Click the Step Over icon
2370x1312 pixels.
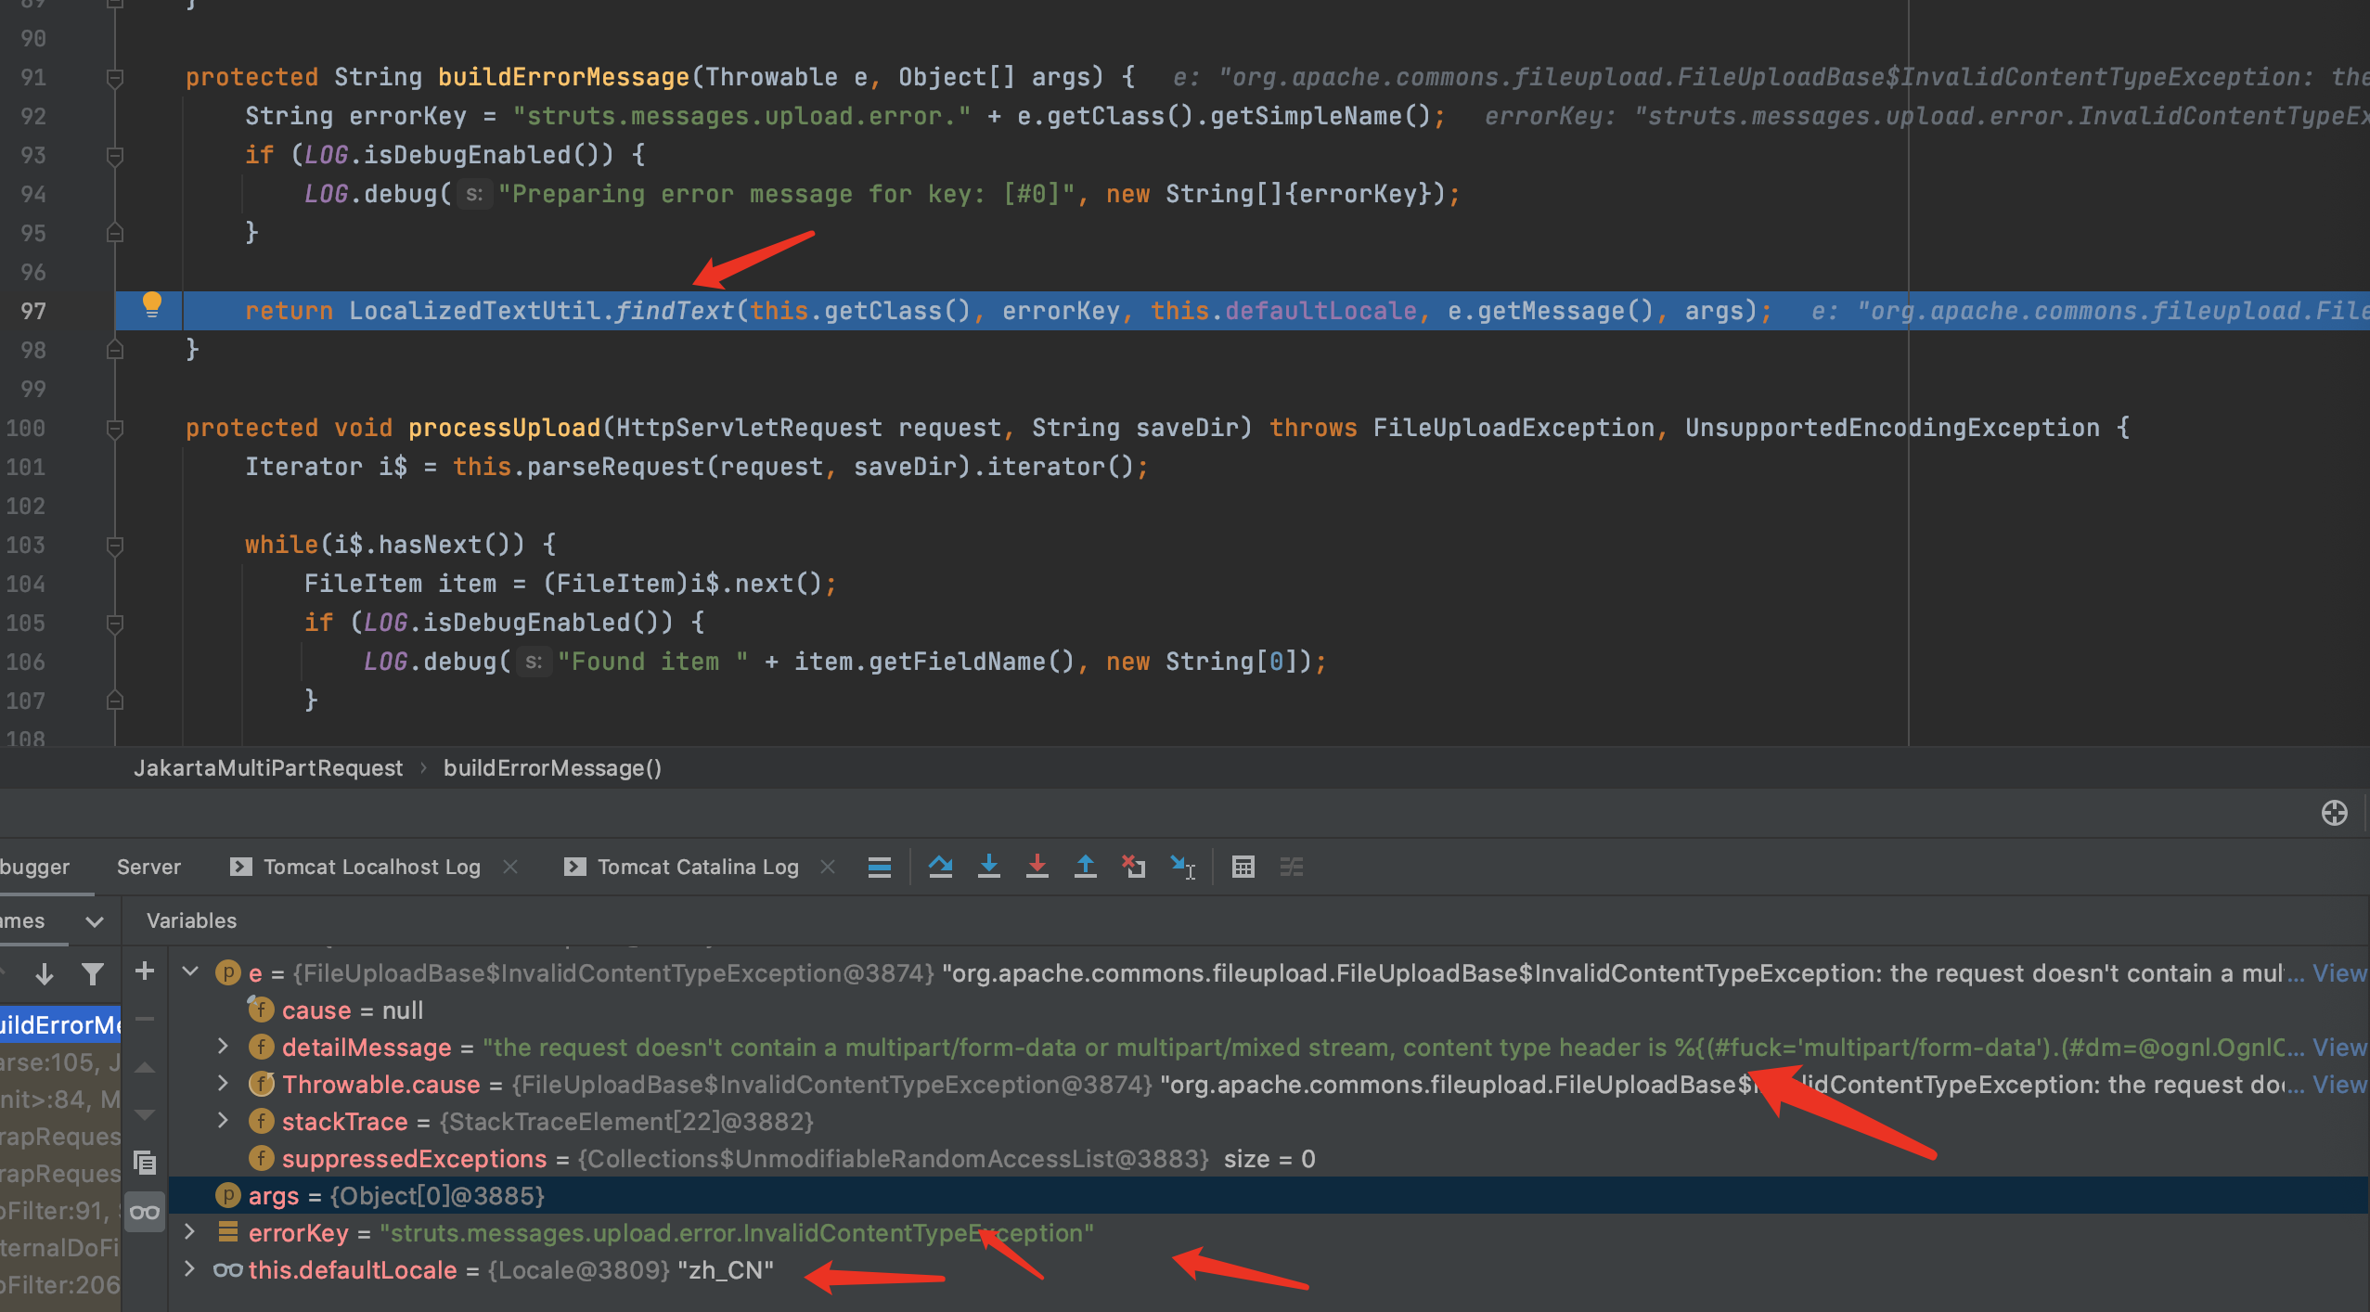point(940,867)
